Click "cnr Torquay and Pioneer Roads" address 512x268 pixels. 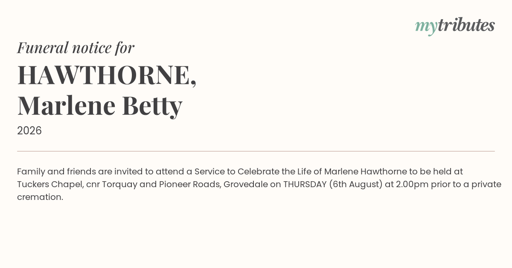pyautogui.click(x=154, y=185)
